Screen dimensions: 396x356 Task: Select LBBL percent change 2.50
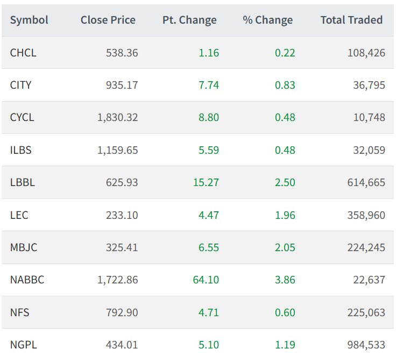click(x=285, y=182)
